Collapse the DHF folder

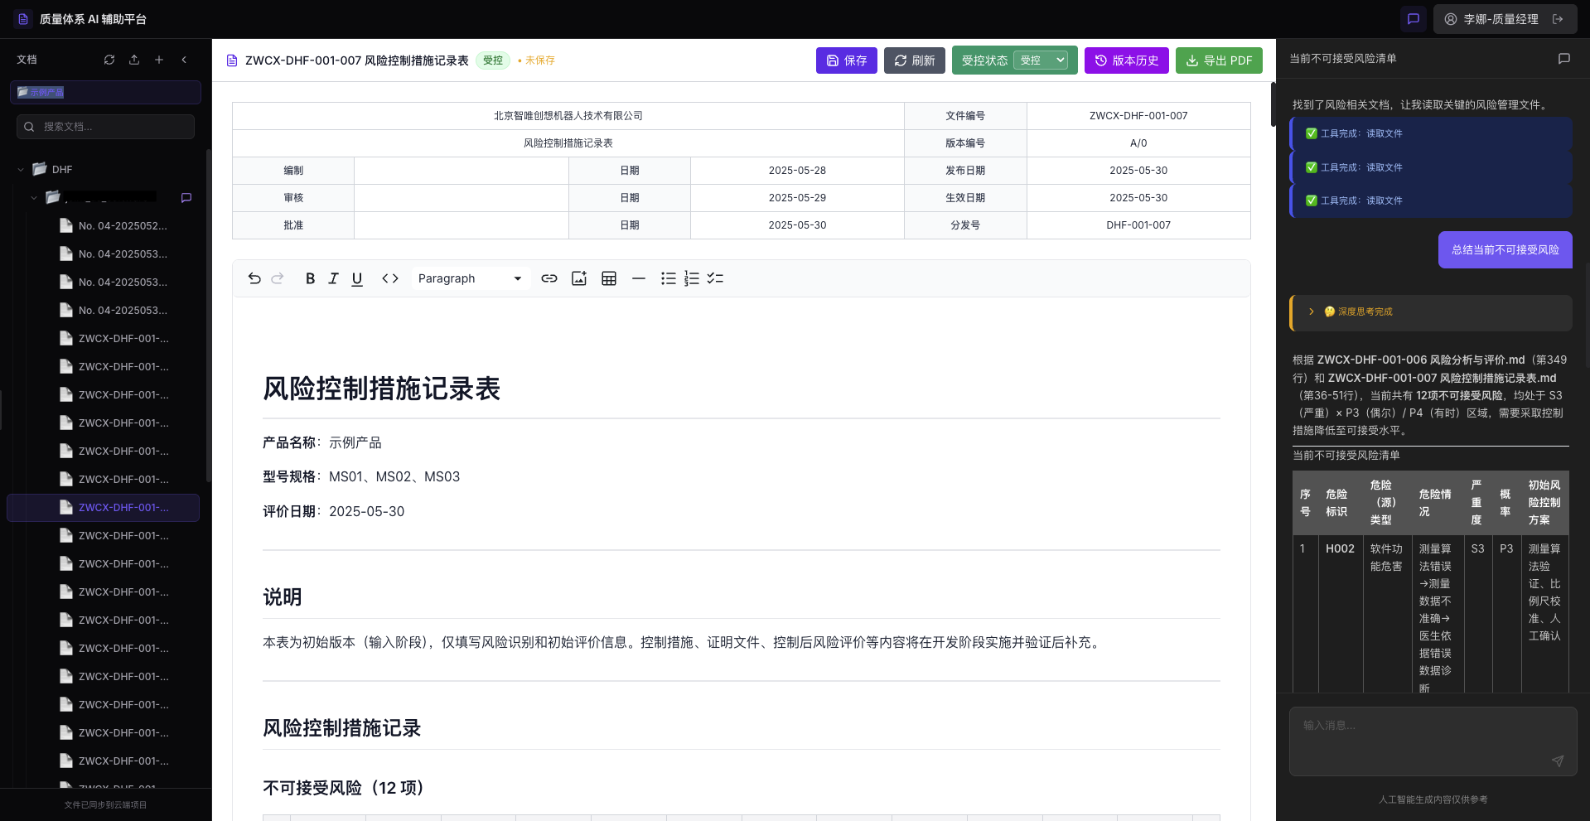(21, 170)
